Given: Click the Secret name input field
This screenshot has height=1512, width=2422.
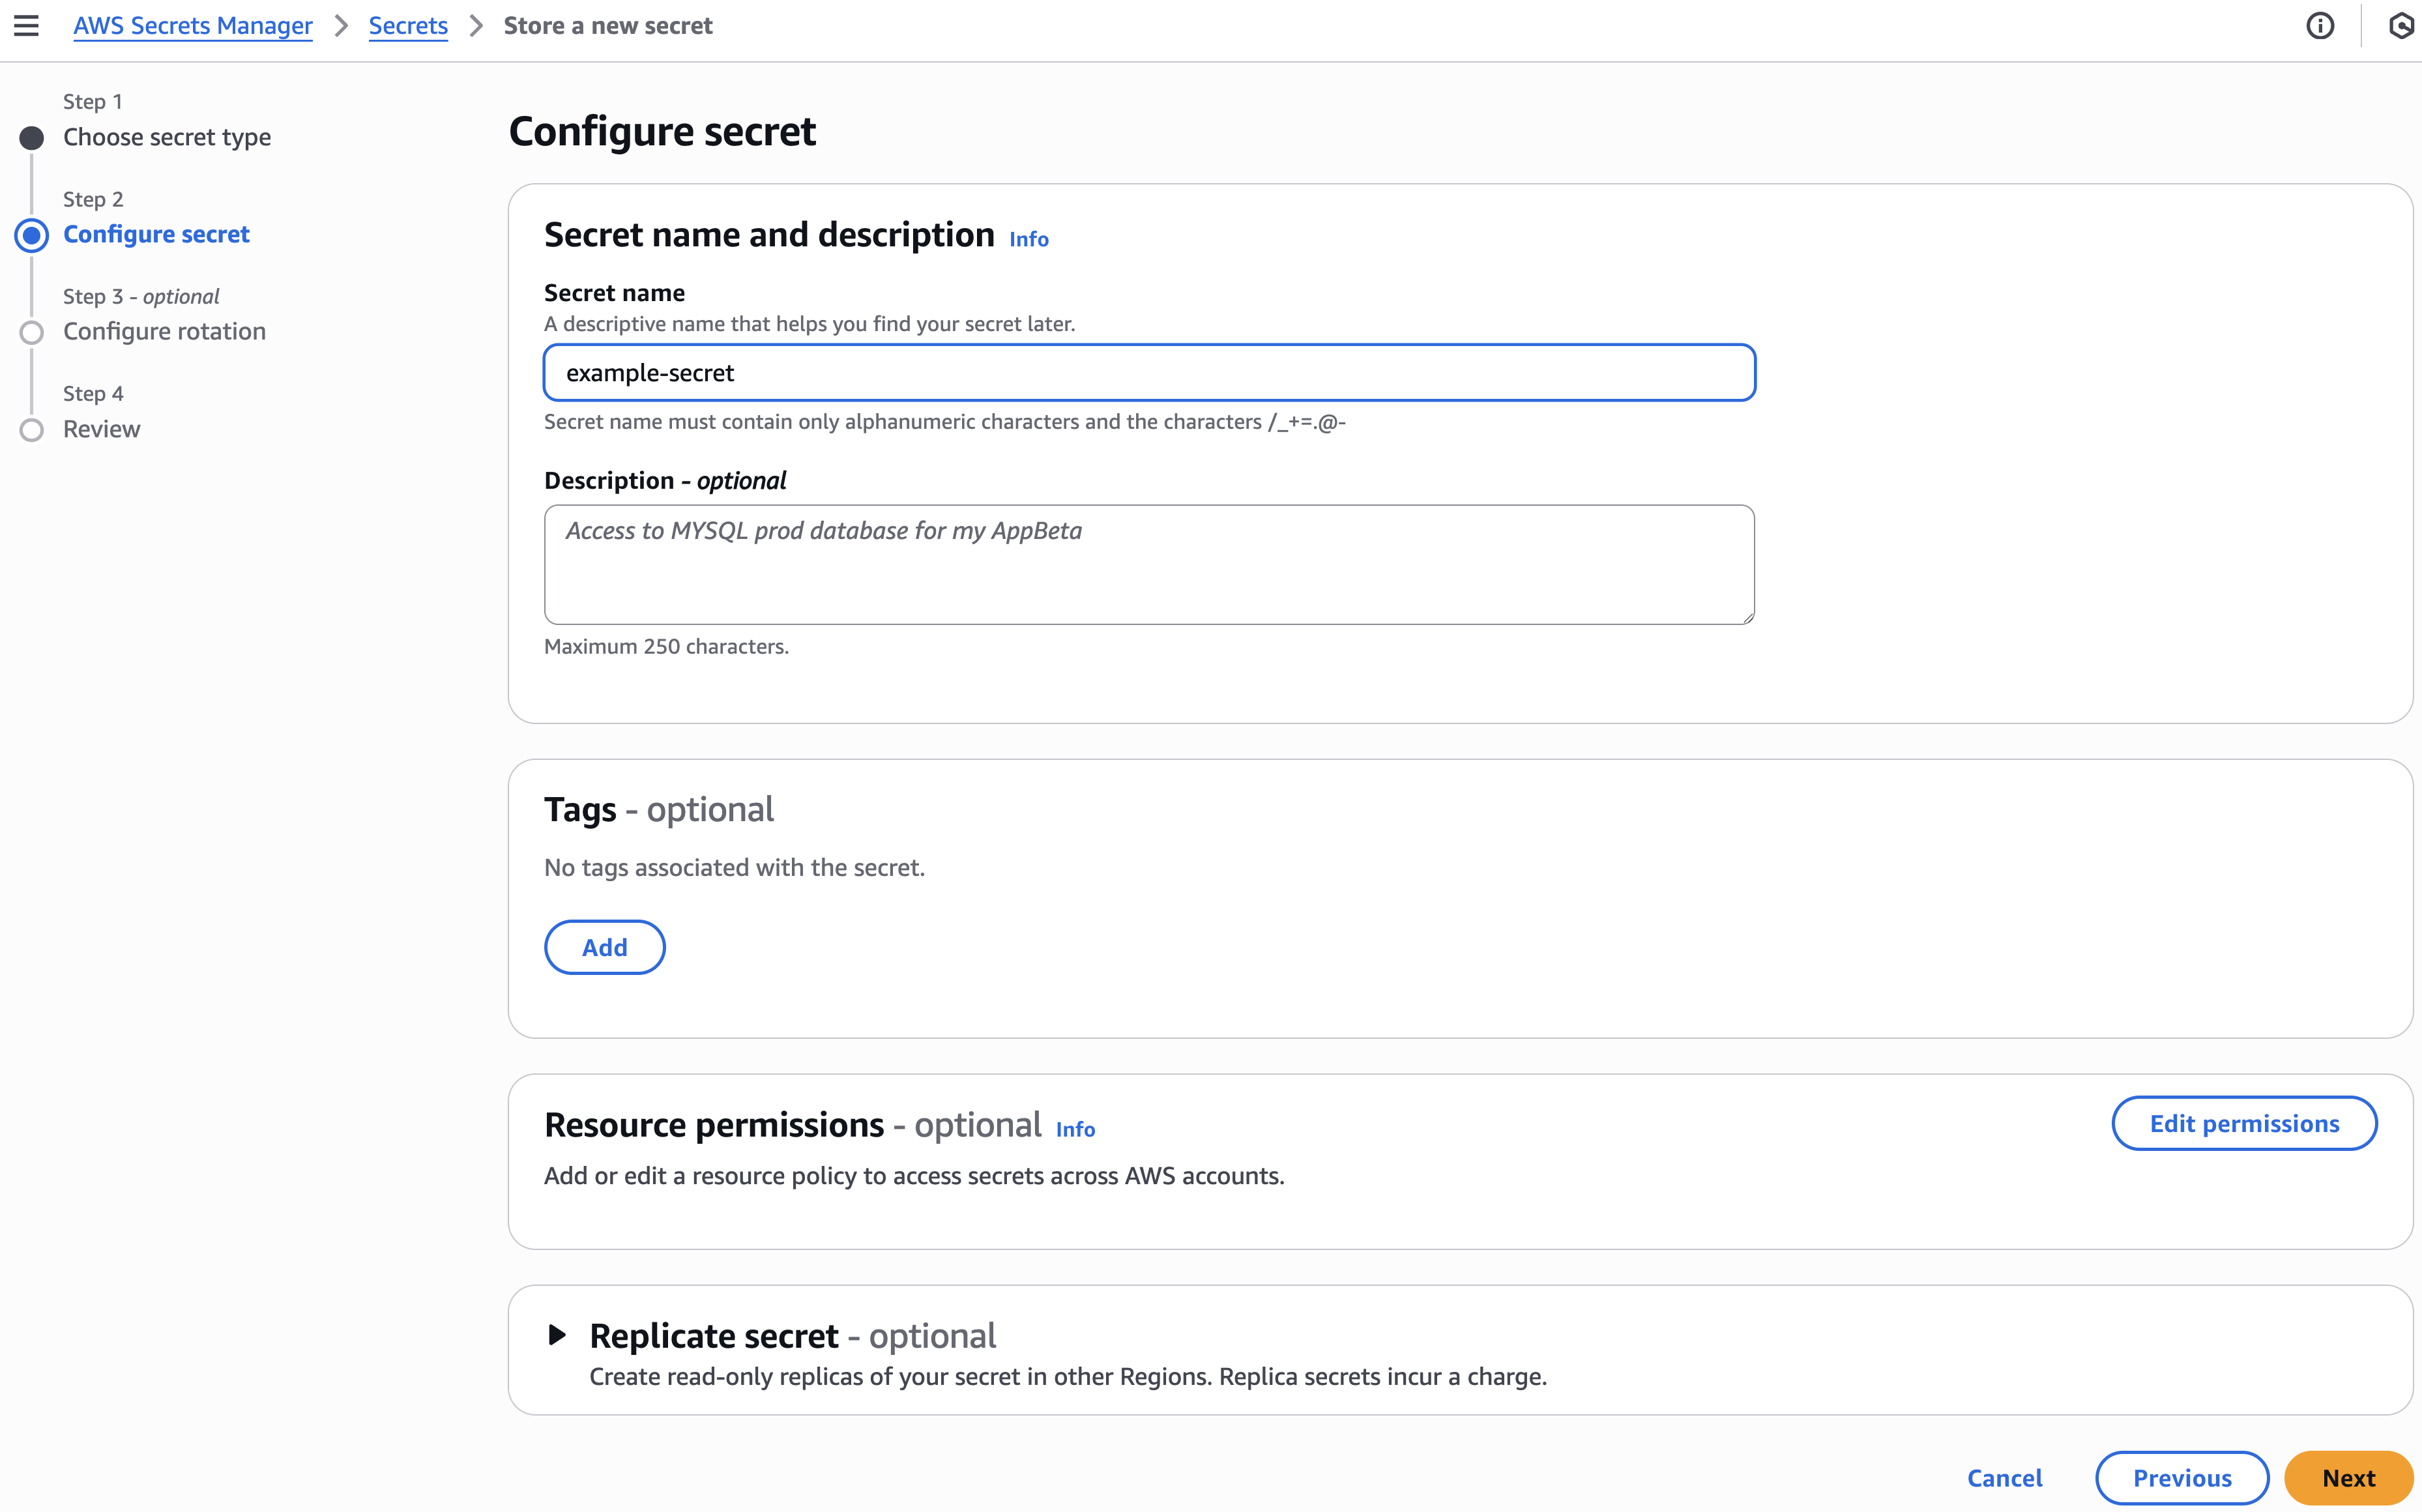Looking at the screenshot, I should point(1149,373).
